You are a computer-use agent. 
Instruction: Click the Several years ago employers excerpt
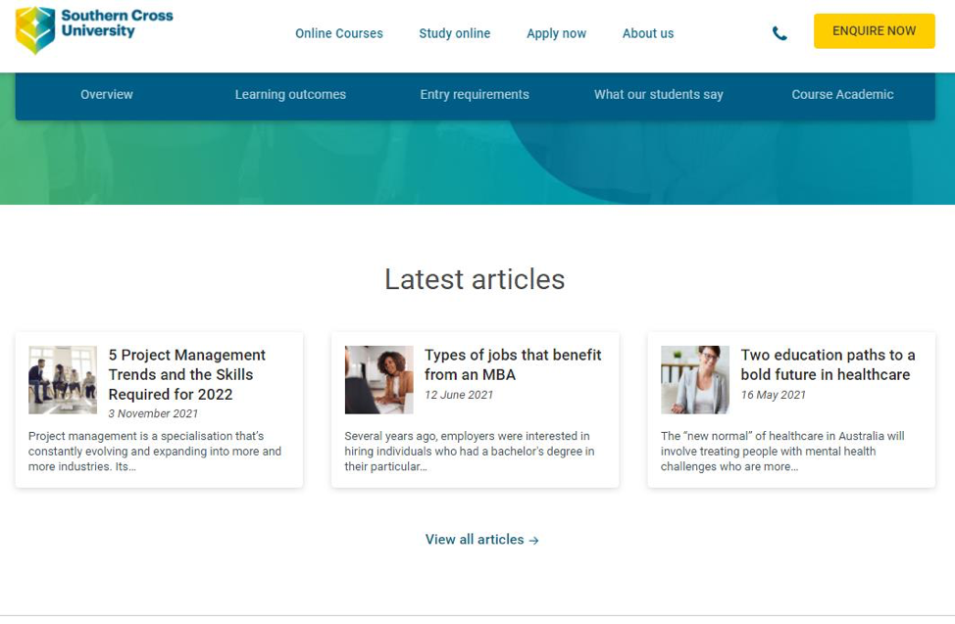coord(470,452)
